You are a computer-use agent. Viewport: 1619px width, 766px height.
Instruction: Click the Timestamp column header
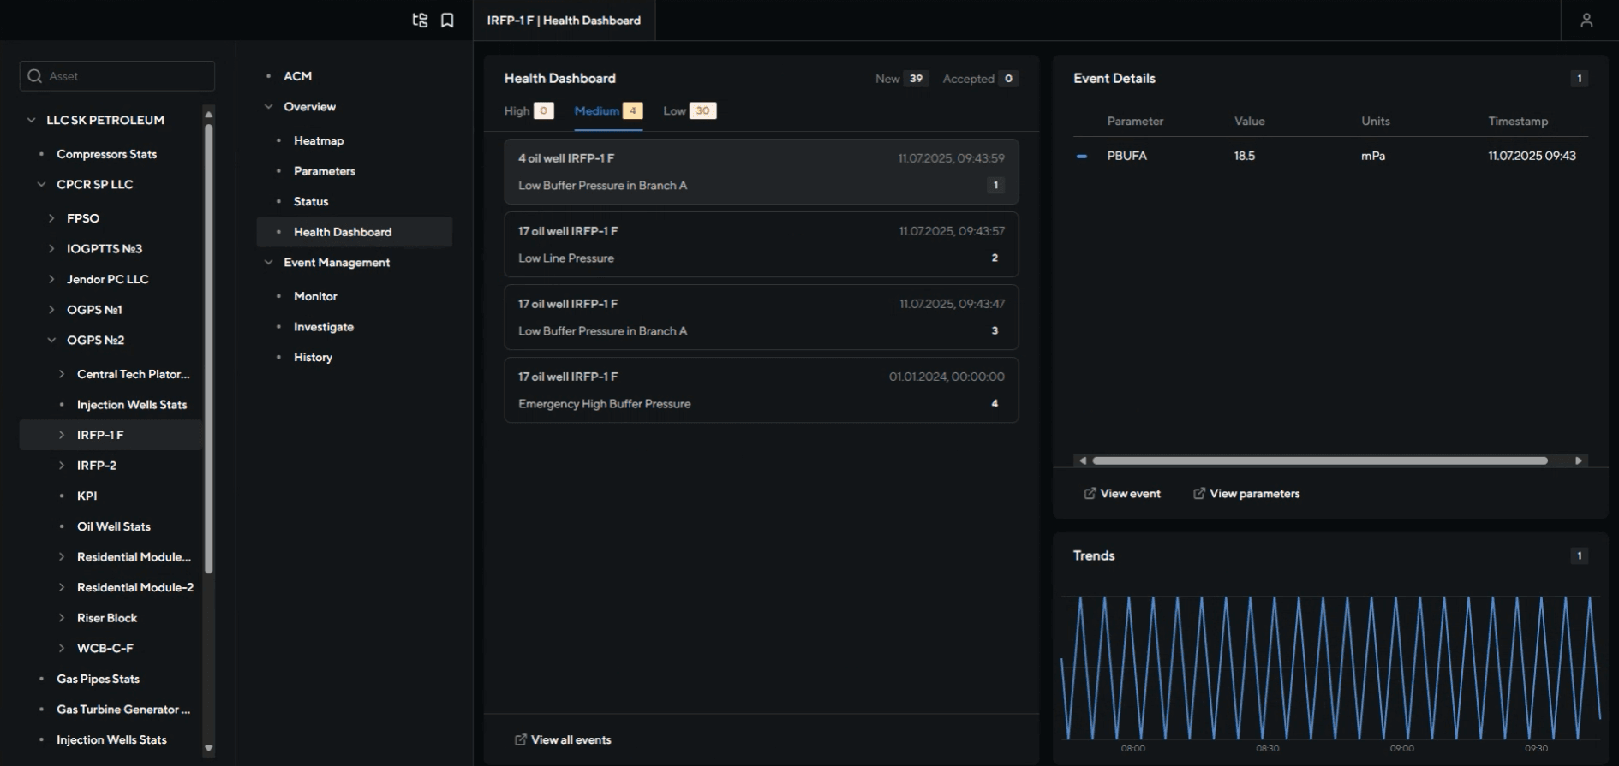click(1518, 121)
